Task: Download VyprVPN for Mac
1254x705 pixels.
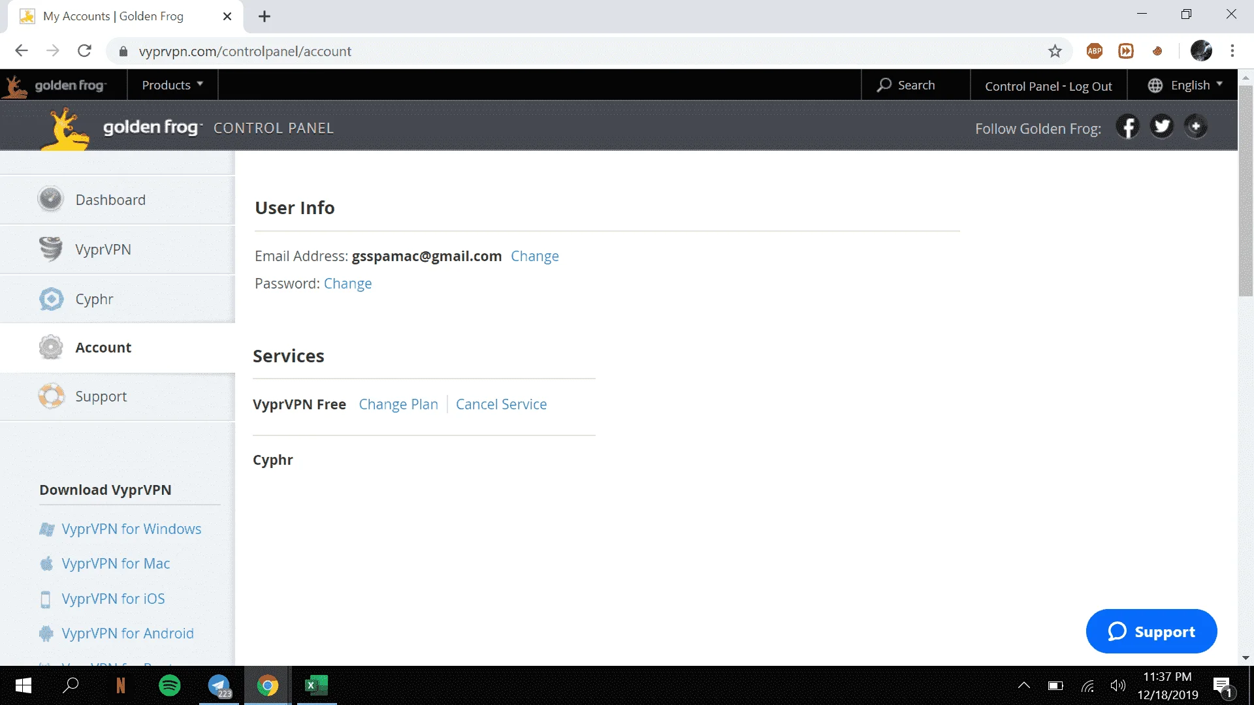Action: tap(116, 563)
